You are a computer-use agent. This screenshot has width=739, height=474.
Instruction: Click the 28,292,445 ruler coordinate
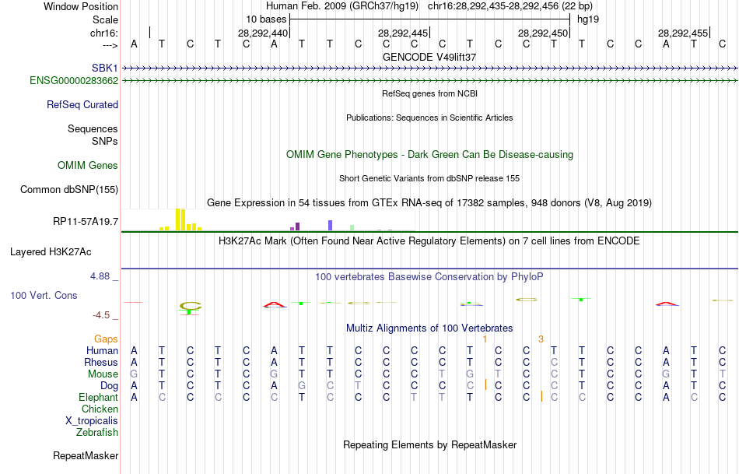(402, 33)
